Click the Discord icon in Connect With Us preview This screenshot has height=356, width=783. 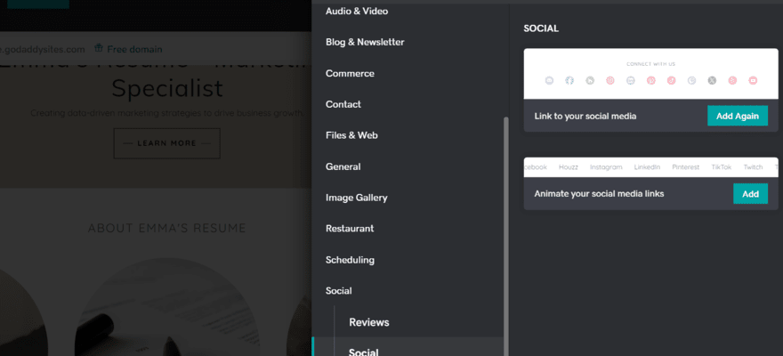pyautogui.click(x=549, y=80)
